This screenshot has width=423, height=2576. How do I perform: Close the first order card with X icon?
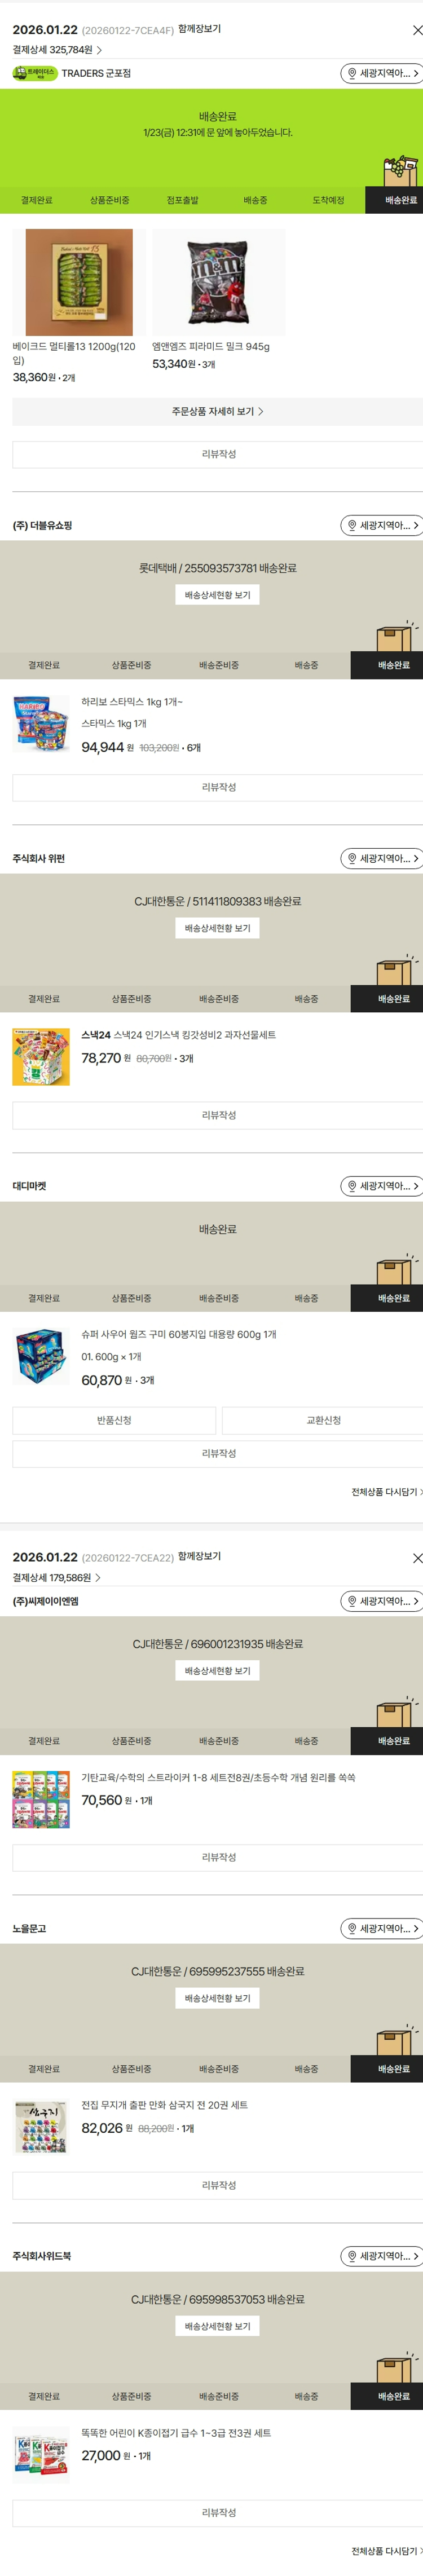pos(417,30)
